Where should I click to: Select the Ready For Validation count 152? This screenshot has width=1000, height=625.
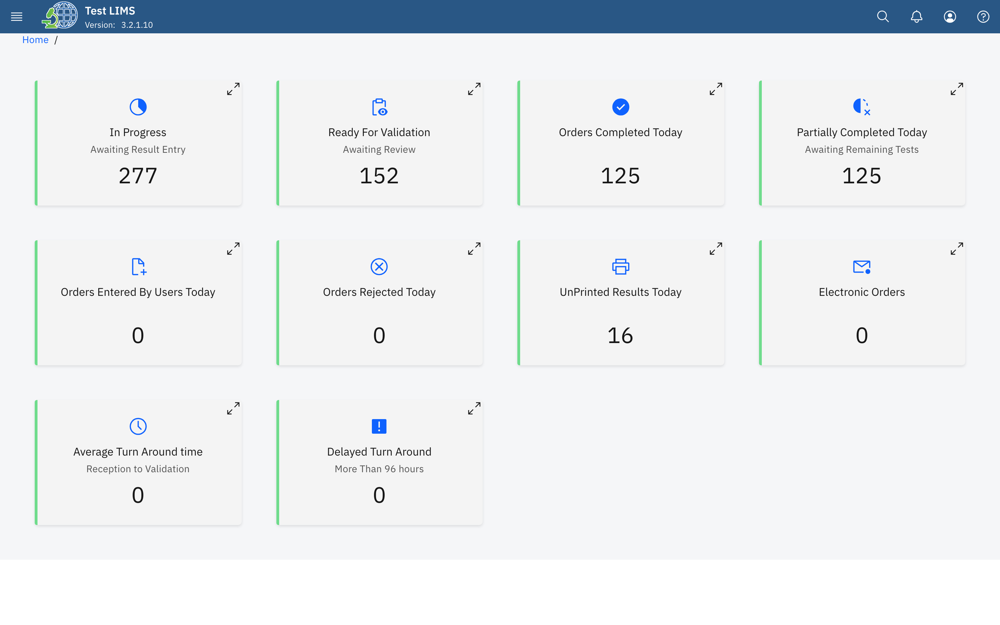click(x=379, y=176)
